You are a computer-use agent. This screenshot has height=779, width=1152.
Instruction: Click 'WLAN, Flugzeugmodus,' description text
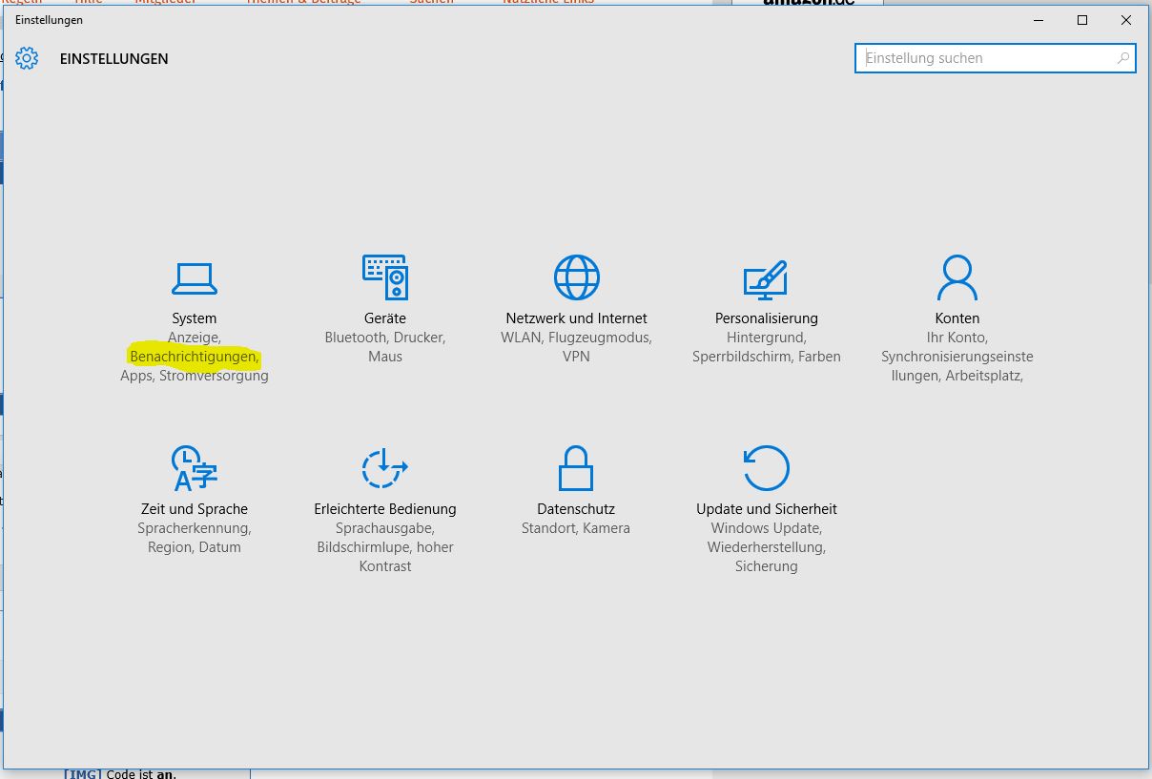coord(576,338)
